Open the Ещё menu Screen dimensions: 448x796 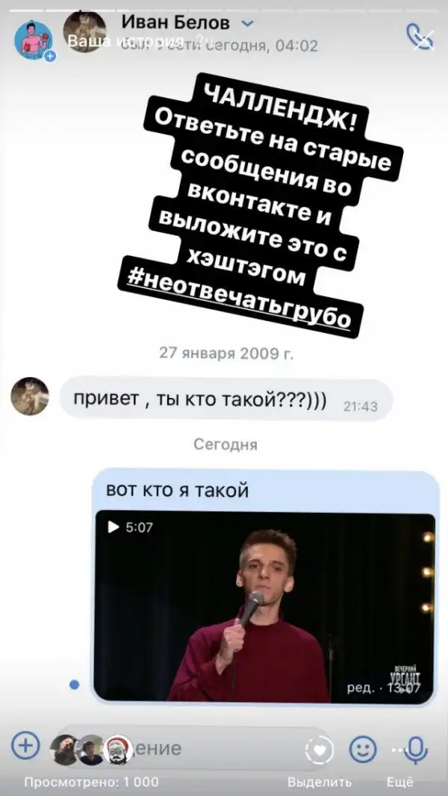point(400,782)
